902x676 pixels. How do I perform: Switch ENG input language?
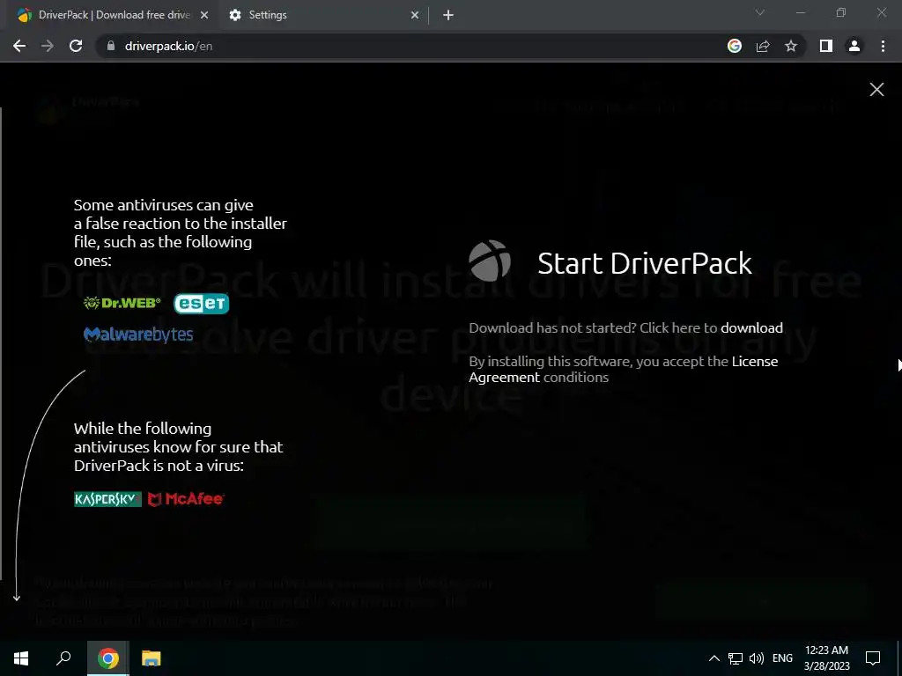click(x=782, y=658)
